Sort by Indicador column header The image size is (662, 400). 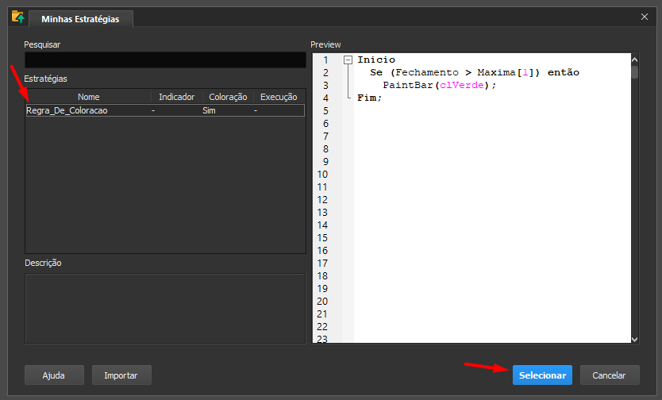[176, 97]
